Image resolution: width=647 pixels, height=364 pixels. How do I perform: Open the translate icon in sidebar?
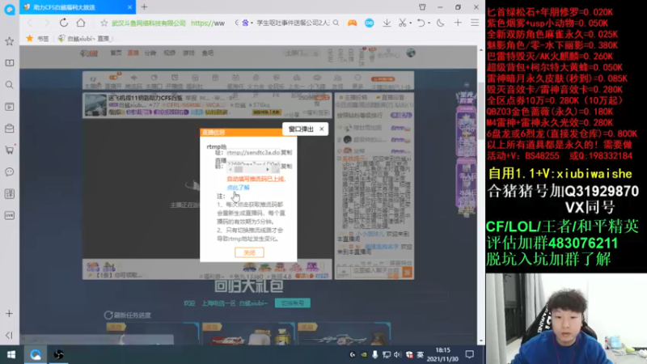pos(9,193)
